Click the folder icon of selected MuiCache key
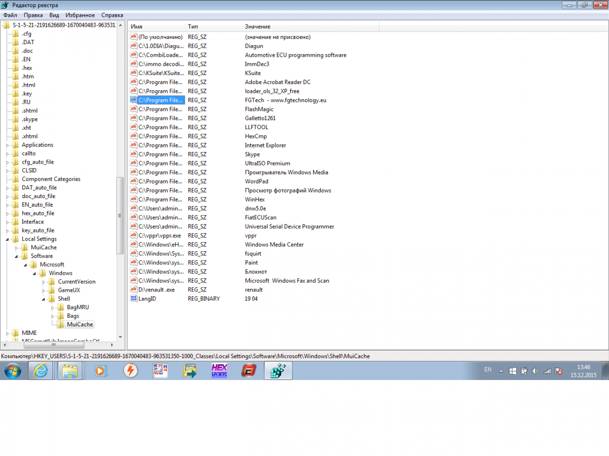This screenshot has height=456, width=609. point(61,324)
